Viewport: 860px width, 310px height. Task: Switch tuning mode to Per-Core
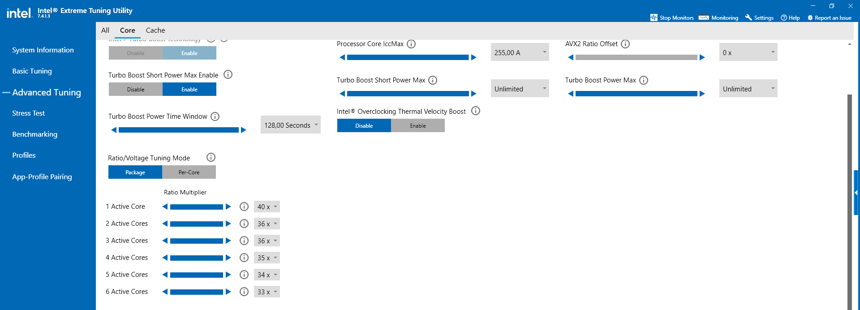[x=189, y=172]
